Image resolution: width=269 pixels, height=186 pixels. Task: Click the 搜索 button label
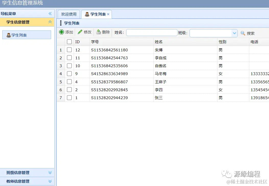[251, 33]
